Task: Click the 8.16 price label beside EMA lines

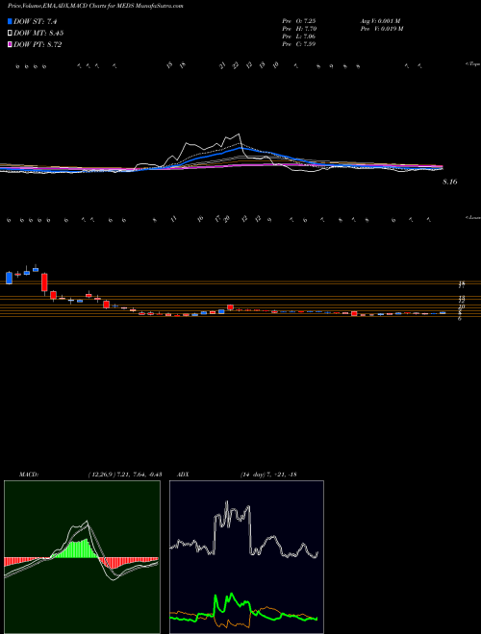Action: tap(450, 182)
